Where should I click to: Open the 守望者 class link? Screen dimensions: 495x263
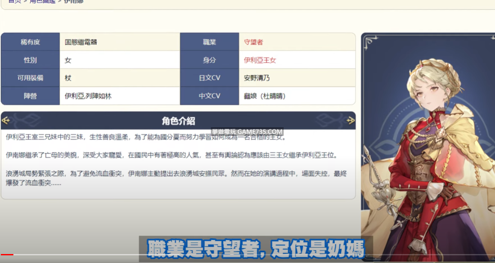point(254,42)
